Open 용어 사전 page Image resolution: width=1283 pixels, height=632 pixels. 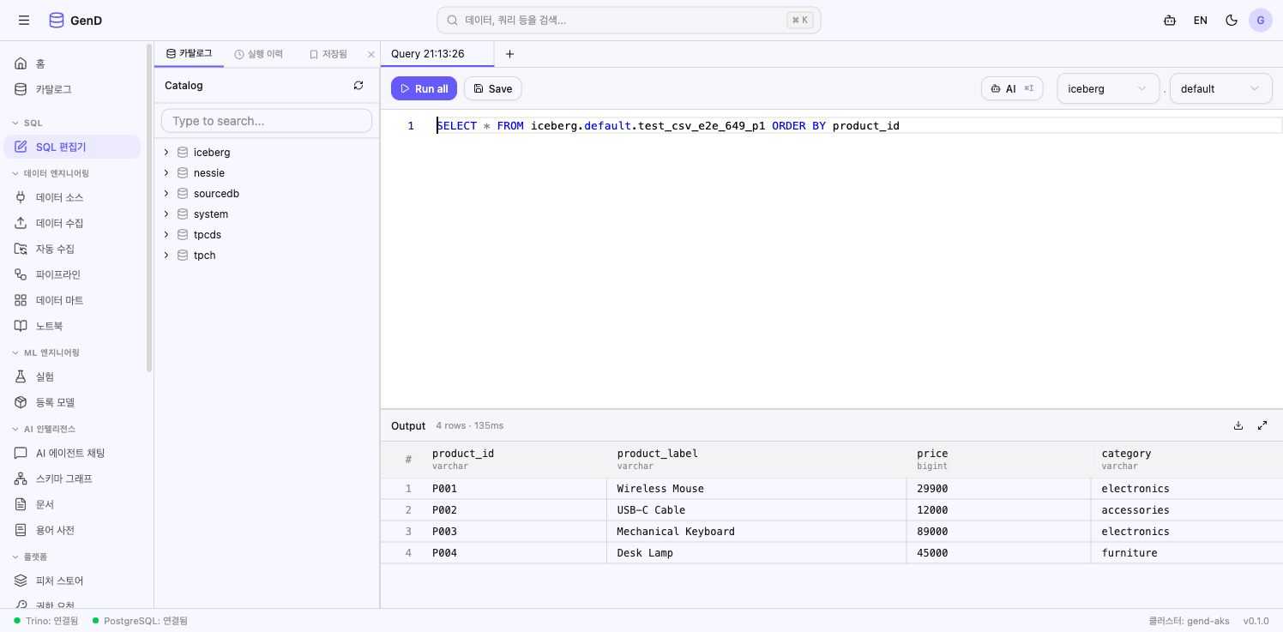coord(72,530)
